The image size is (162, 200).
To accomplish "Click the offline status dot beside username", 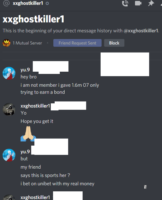I will (47, 3).
